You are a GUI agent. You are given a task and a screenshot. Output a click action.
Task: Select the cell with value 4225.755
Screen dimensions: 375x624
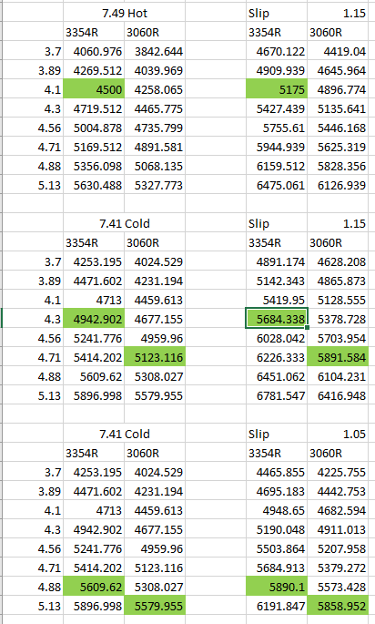click(x=338, y=472)
